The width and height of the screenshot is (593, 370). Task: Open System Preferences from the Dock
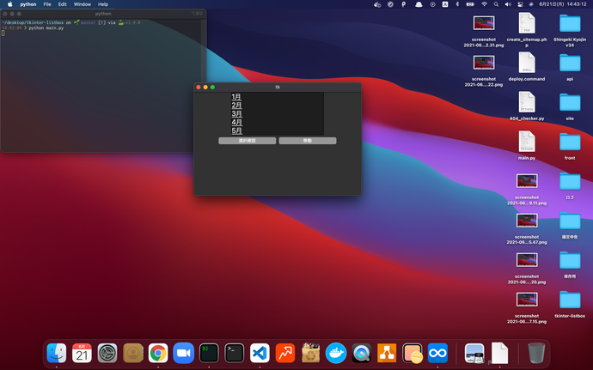pyautogui.click(x=107, y=352)
